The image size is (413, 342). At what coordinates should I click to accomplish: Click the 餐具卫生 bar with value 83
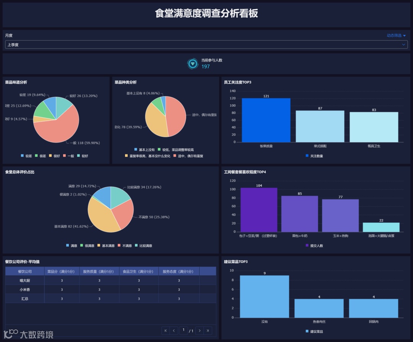pyautogui.click(x=374, y=127)
